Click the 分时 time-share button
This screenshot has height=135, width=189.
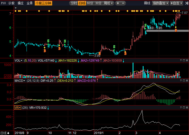pyautogui.click(x=74, y=3)
